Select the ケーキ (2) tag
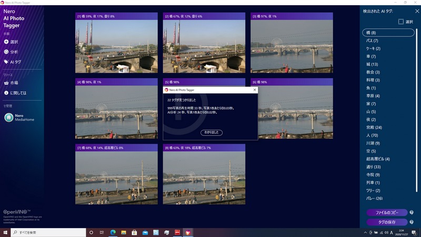This screenshot has height=237, width=421. pos(373,48)
